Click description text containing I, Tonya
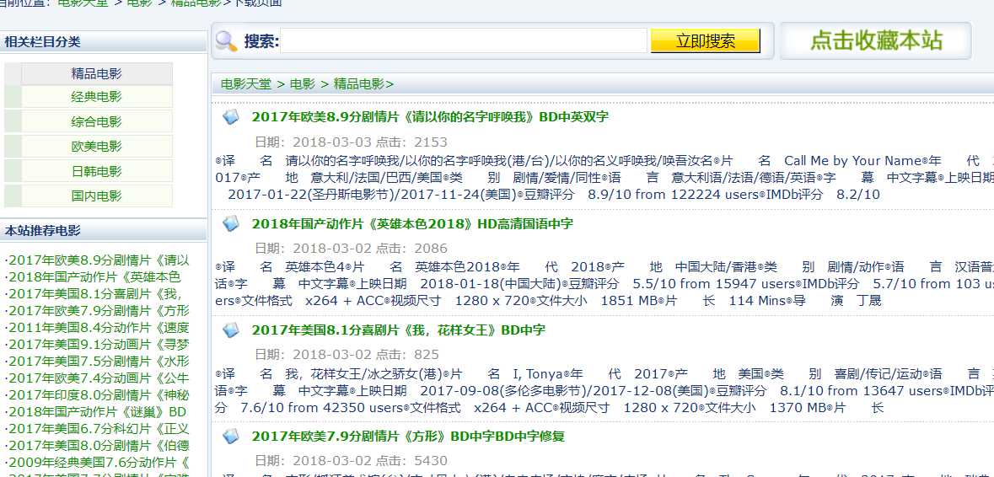This screenshot has width=994, height=477. pyautogui.click(x=604, y=390)
